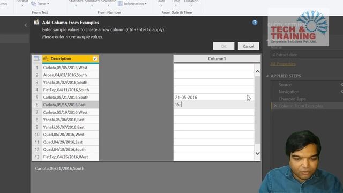
Task: Open the Parse dropdown in ribbon
Action: click(x=40, y=4)
